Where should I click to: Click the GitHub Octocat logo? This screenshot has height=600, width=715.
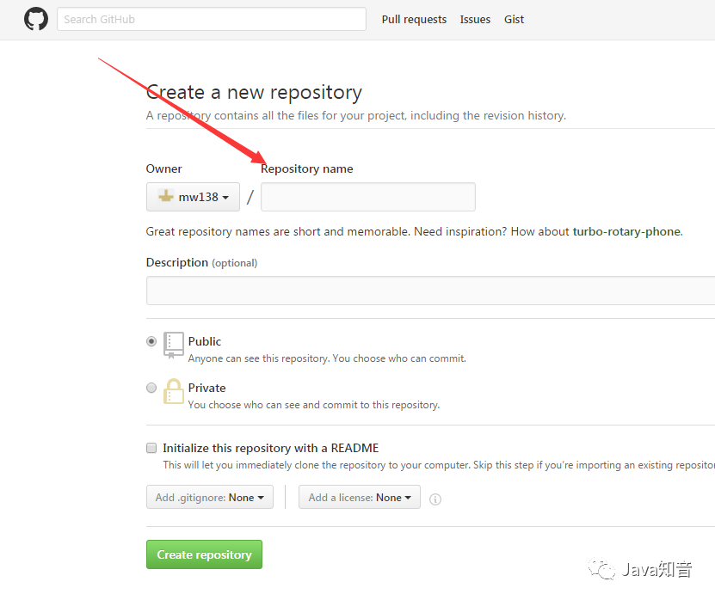click(36, 19)
